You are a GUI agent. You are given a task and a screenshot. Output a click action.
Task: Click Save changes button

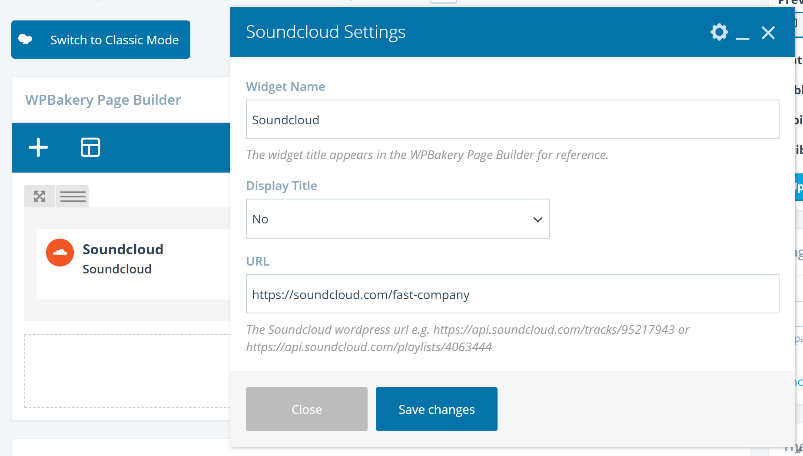[437, 409]
